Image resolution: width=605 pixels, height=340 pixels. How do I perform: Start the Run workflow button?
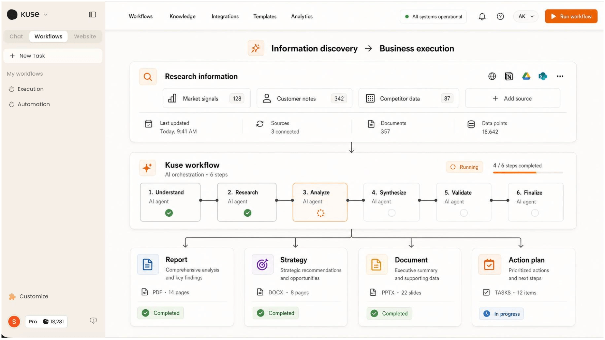(571, 16)
